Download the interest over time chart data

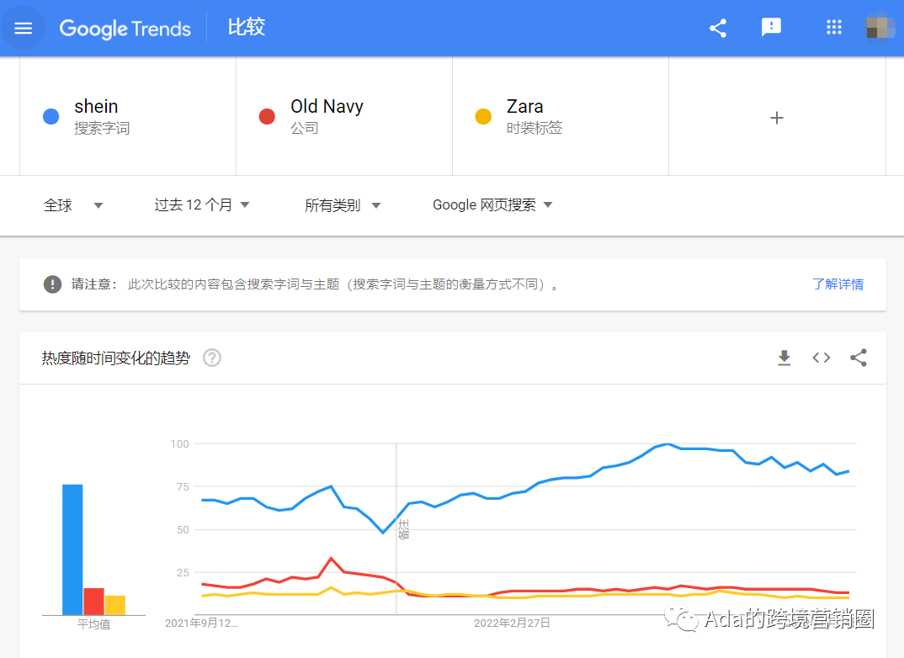tap(784, 358)
